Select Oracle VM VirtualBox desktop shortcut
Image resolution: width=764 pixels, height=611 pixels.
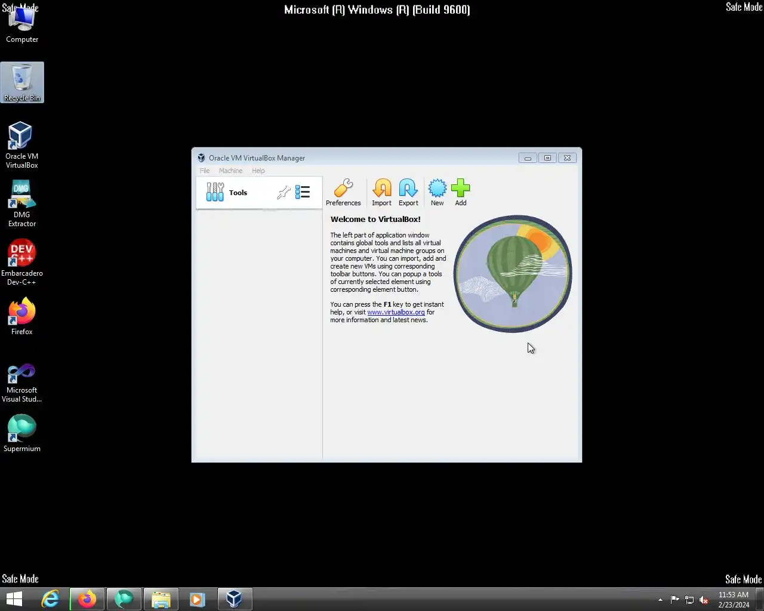(x=22, y=146)
